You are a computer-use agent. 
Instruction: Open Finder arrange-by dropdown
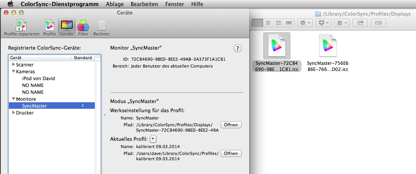tap(342, 23)
